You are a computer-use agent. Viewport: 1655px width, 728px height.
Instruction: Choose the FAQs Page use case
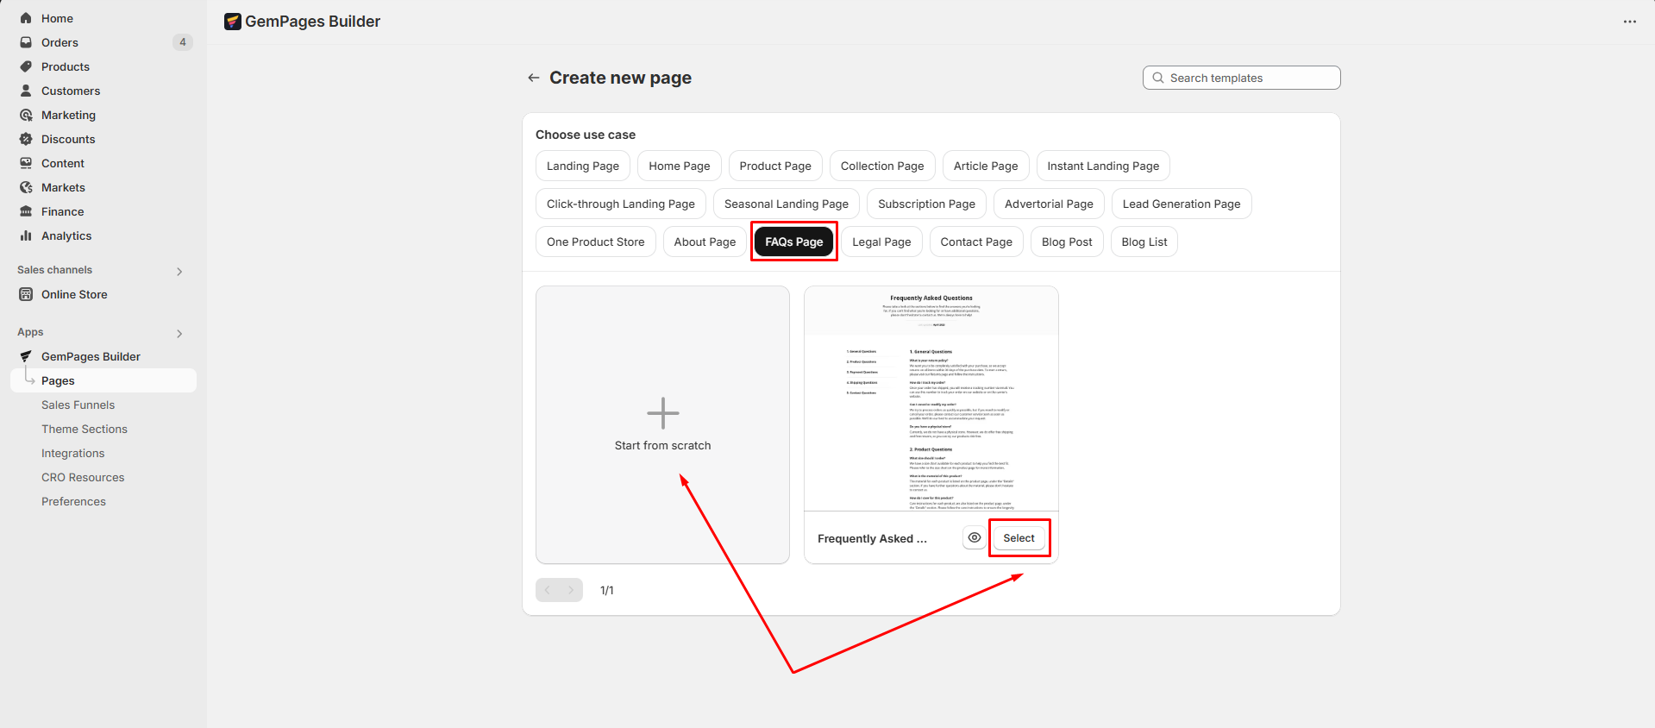pyautogui.click(x=793, y=242)
